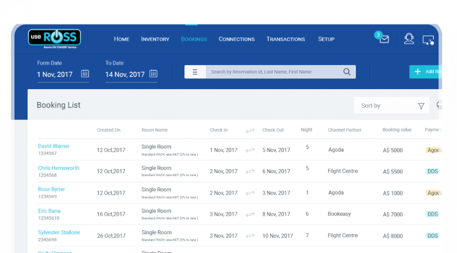
Task: Click Bookeasy channel partner cell
Action: click(339, 214)
